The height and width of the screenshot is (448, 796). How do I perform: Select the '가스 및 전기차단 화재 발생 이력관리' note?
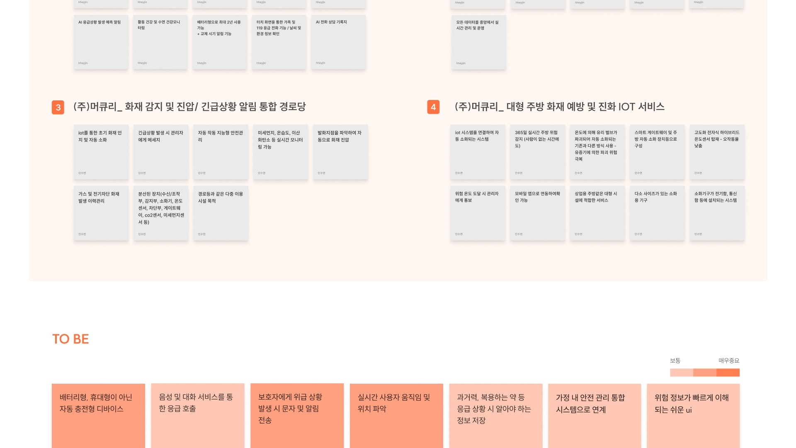point(101,213)
